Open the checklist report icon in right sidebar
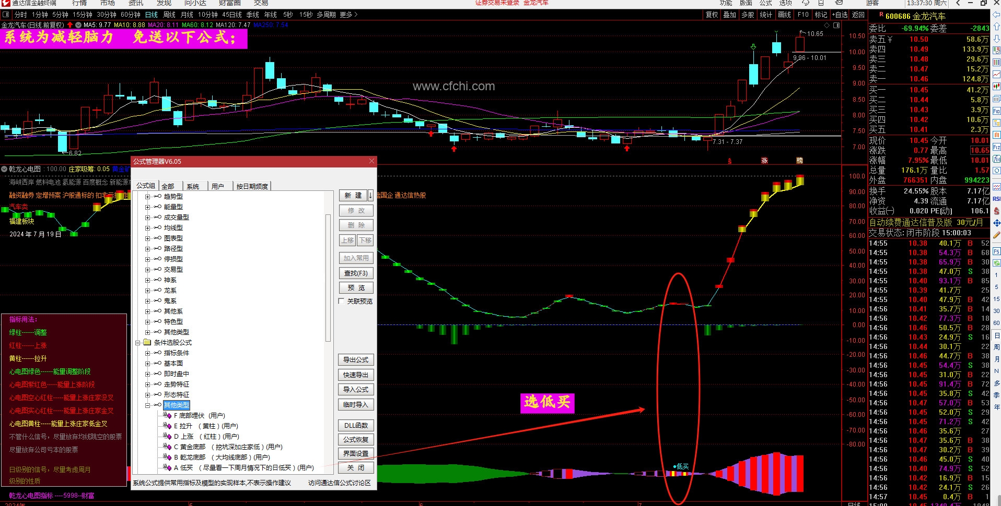The image size is (1001, 506). coord(996,51)
